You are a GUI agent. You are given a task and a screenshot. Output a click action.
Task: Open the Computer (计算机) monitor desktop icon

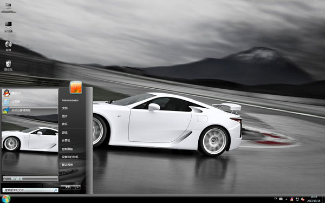[x=8, y=27]
